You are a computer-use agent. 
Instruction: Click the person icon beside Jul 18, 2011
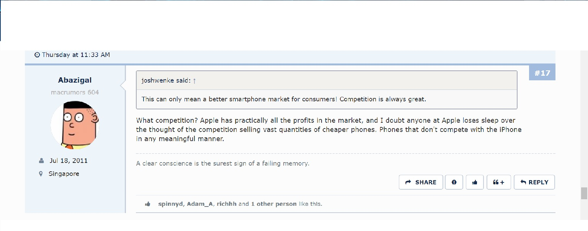pos(41,161)
